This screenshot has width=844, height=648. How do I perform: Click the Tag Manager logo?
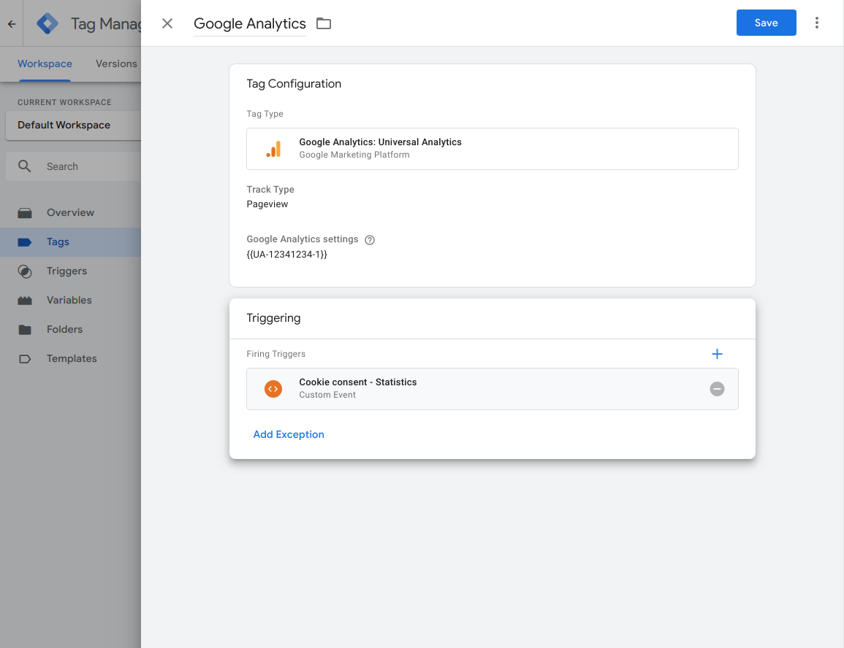point(47,23)
